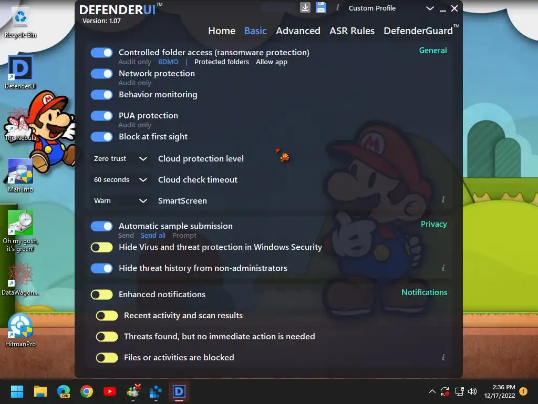This screenshot has height=404, width=538.
Task: Open Microsoft Edge Canary from the taskbar
Action: pyautogui.click(x=64, y=391)
